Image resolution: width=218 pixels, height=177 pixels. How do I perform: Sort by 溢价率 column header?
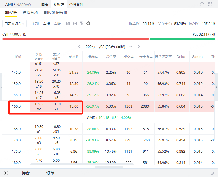pyautogui.click(x=111, y=56)
